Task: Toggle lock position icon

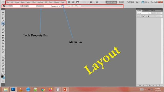Action: coord(146,16)
